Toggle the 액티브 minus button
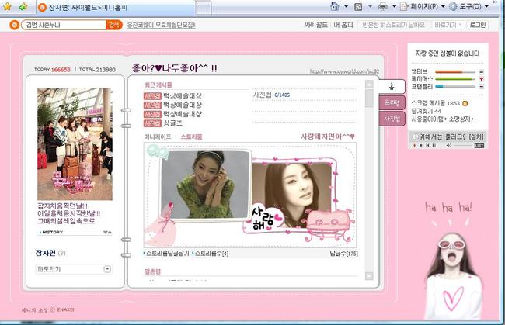 (x=482, y=71)
